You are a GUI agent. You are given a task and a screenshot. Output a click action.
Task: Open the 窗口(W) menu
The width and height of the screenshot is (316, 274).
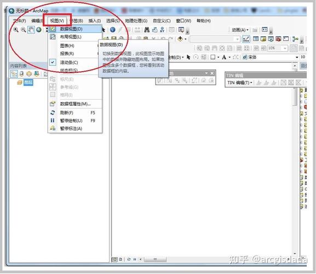point(183,21)
